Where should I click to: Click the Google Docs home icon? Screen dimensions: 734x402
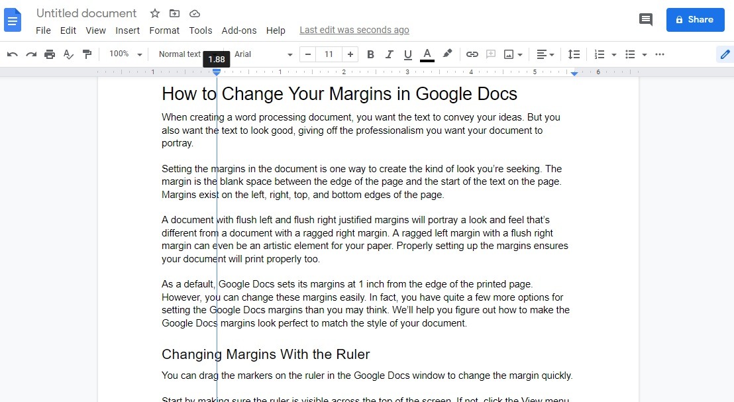[x=13, y=20]
